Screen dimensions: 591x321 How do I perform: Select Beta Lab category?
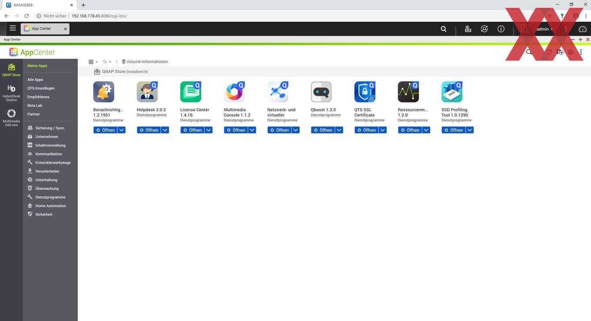(35, 106)
